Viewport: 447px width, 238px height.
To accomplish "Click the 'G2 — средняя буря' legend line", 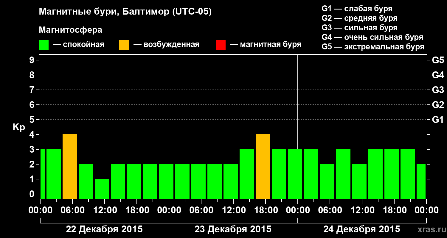I will point(359,18).
